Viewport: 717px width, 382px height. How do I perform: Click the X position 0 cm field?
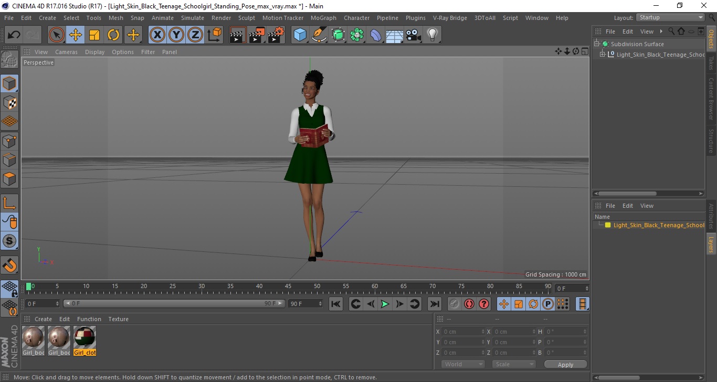coord(463,332)
